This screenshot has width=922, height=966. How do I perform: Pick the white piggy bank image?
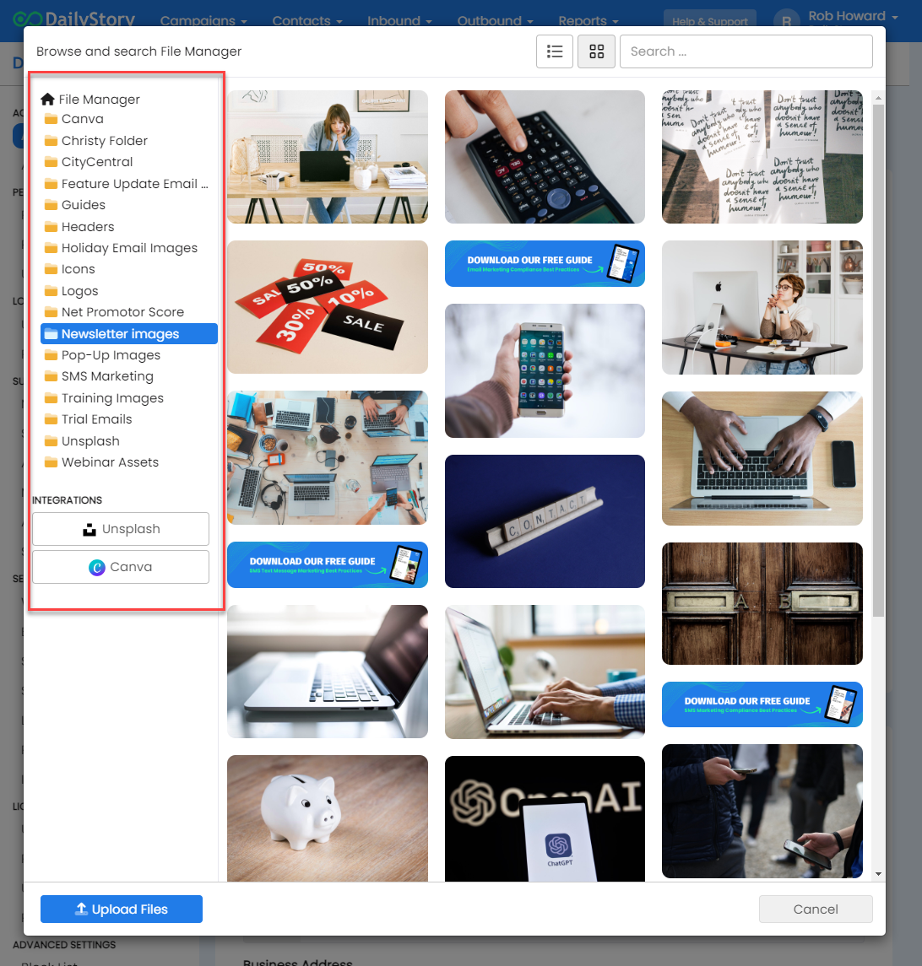coord(328,818)
